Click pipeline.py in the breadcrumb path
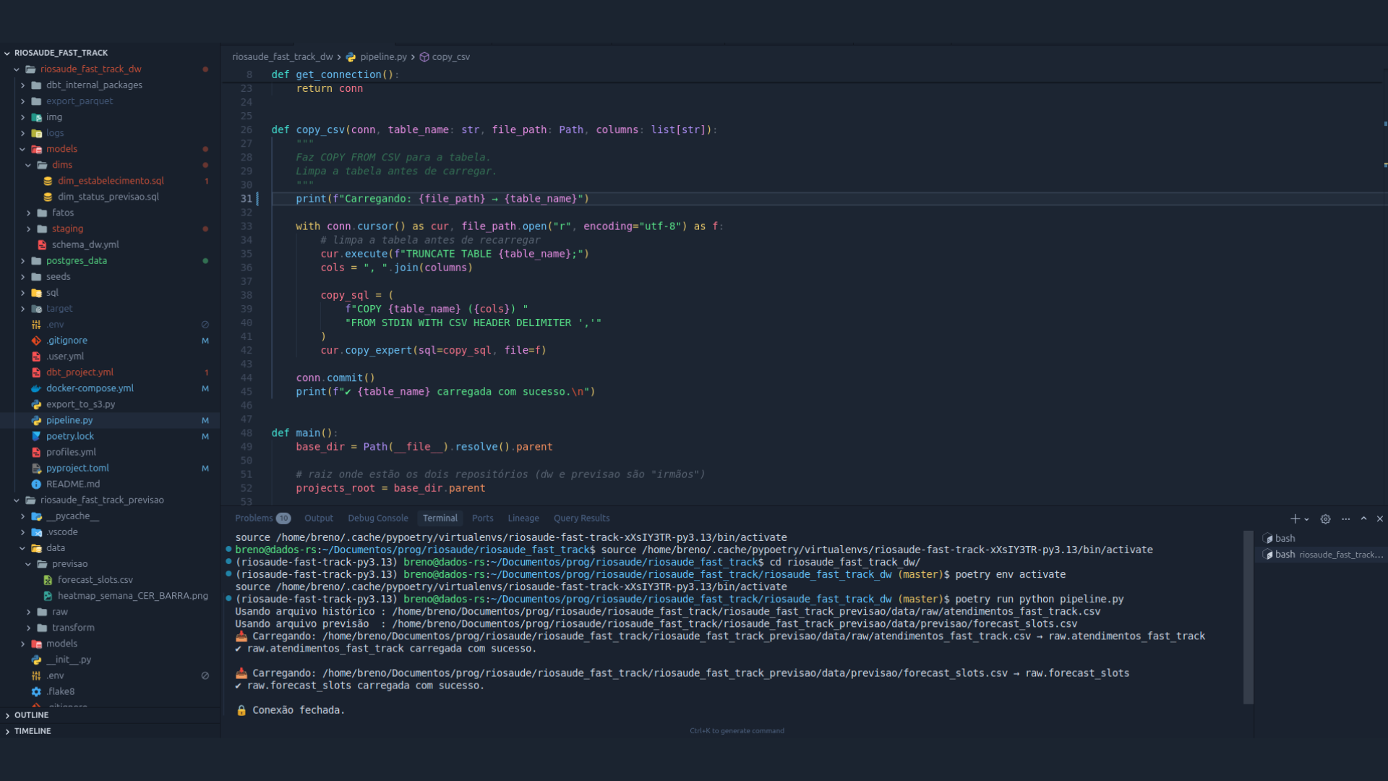Image resolution: width=1388 pixels, height=781 pixels. tap(383, 56)
